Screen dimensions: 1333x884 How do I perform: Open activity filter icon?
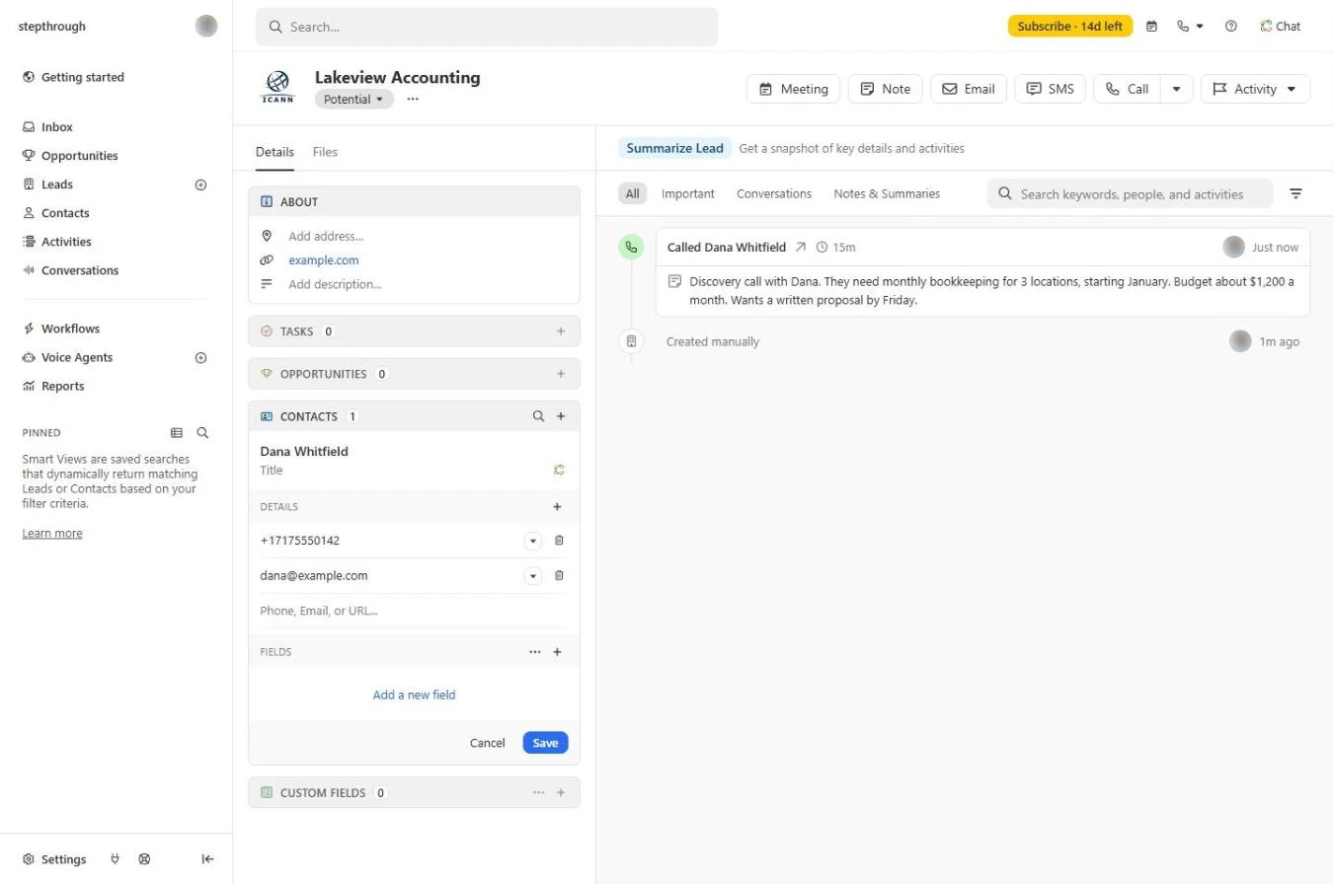[1296, 194]
